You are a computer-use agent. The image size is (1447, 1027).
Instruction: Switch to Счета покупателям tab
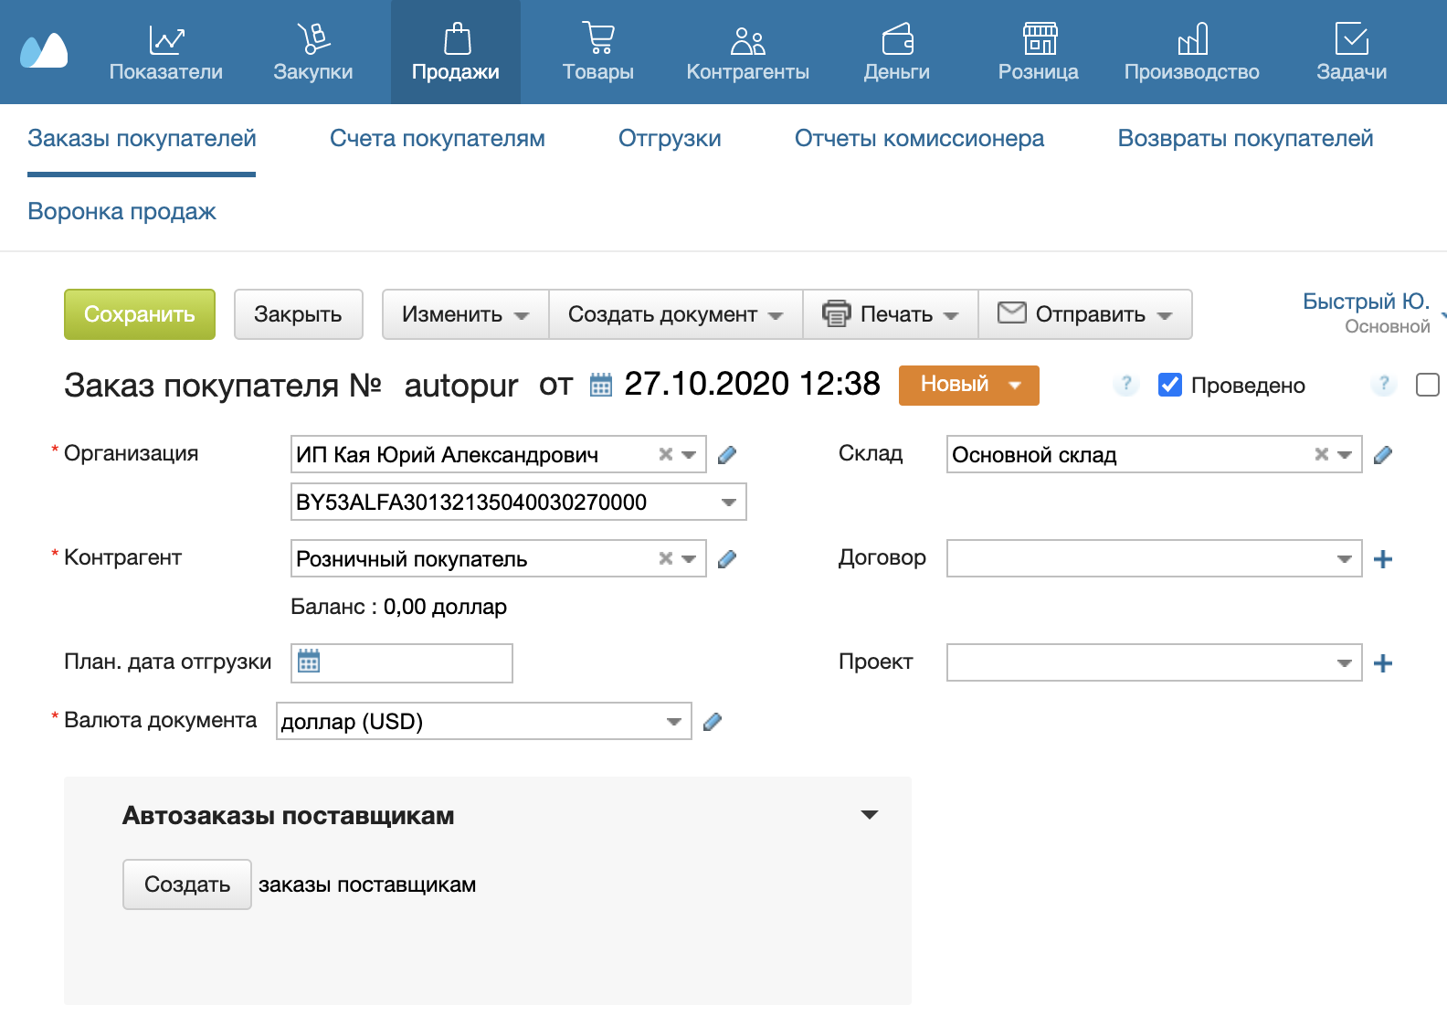point(438,138)
